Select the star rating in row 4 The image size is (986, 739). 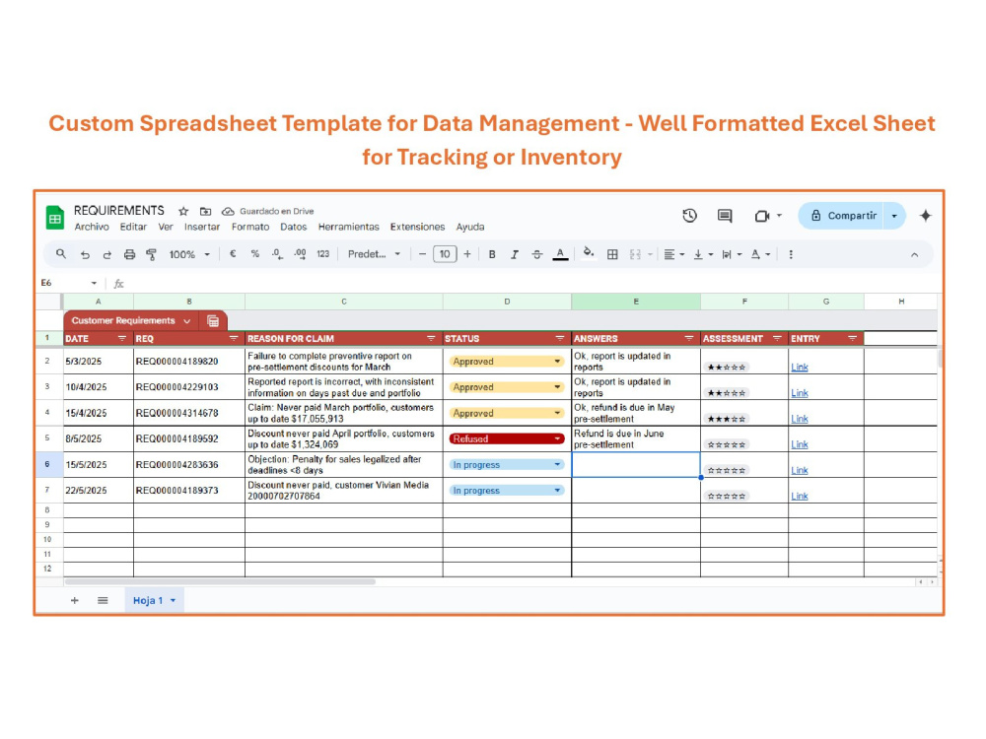727,419
